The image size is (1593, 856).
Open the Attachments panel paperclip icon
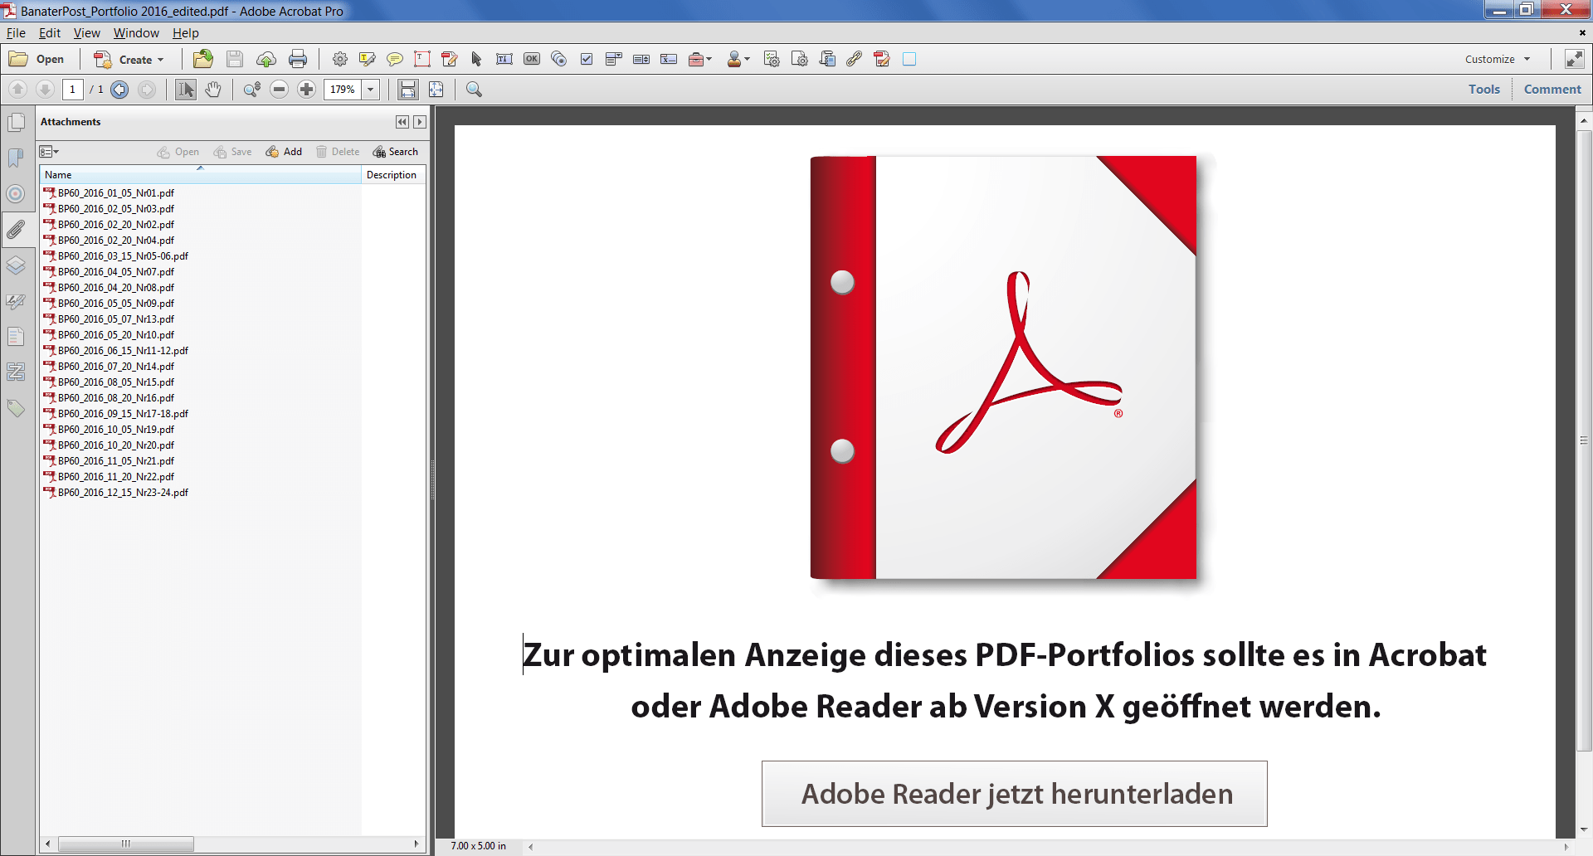pyautogui.click(x=17, y=230)
